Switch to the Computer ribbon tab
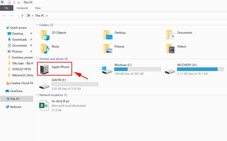Screen dimensions: 227x141 pos(22,8)
